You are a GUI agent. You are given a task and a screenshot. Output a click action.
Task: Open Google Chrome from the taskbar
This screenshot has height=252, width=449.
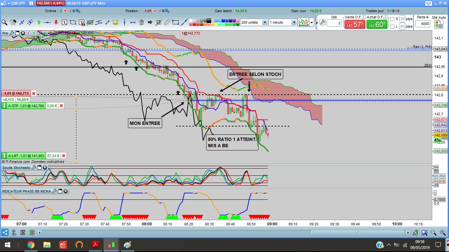click(x=31, y=245)
